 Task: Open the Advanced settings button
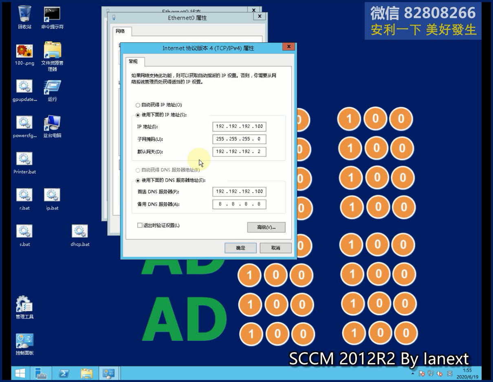(266, 227)
